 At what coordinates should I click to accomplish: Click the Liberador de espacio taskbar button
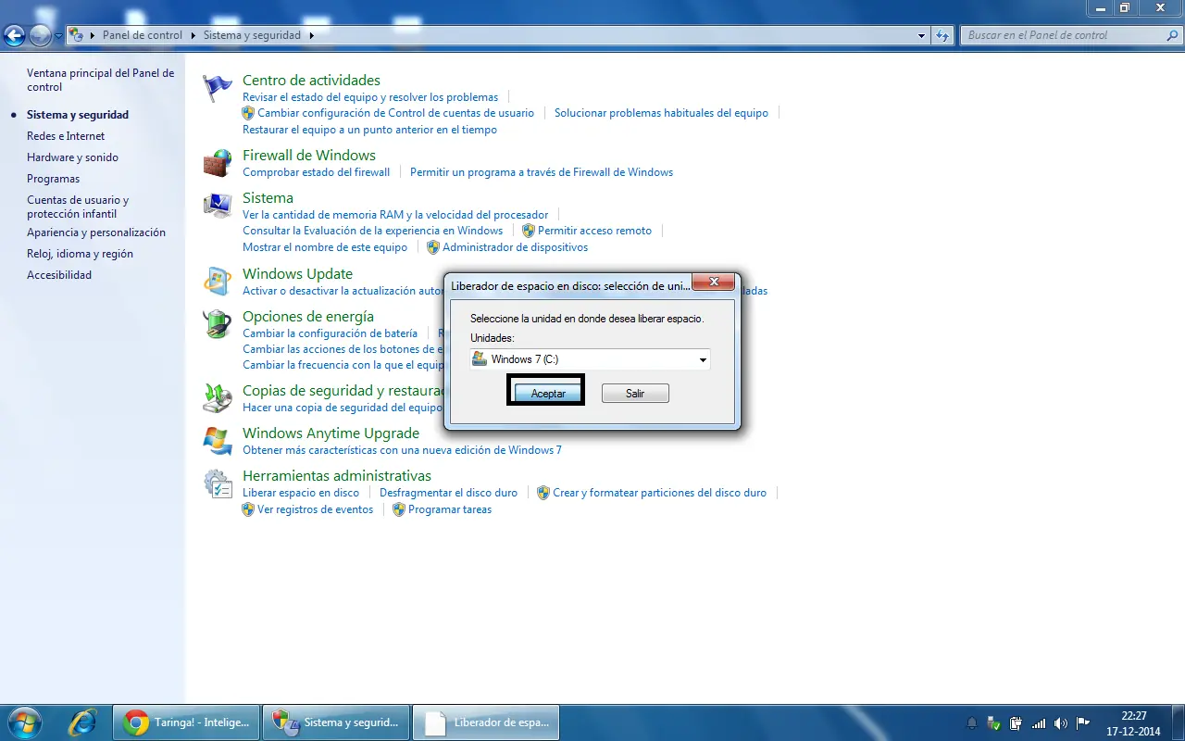coord(486,722)
